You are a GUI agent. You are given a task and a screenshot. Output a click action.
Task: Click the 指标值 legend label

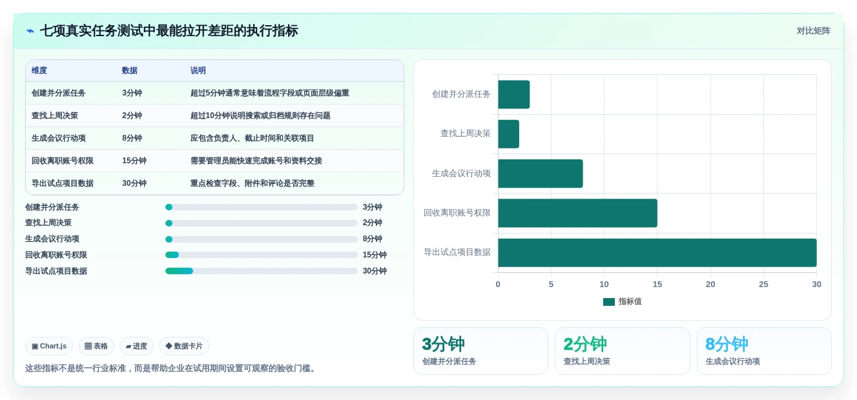coord(630,302)
